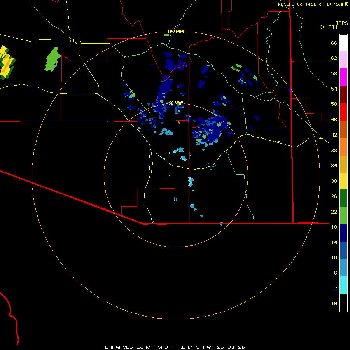
Task: Click the '30' scale label
Action: click(x=334, y=181)
